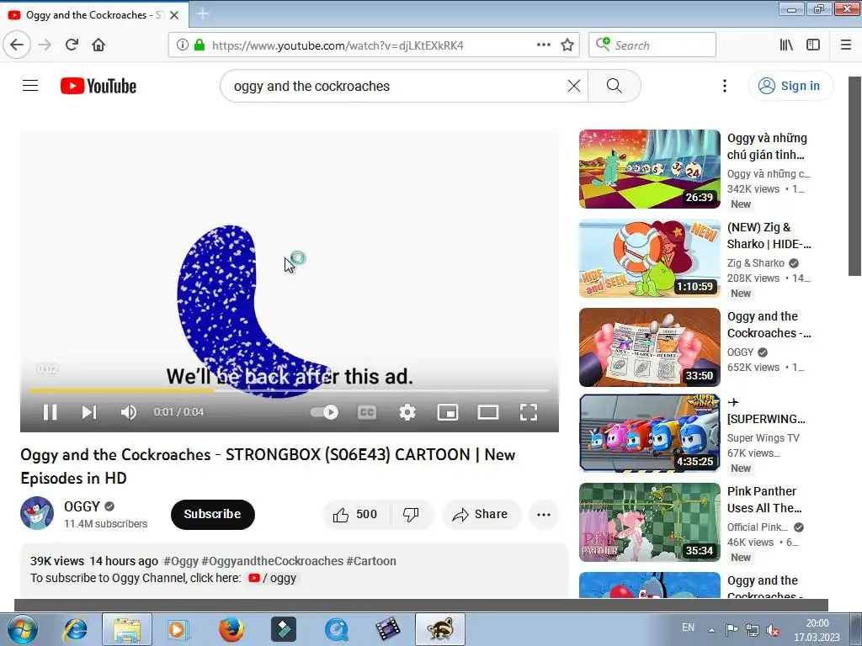
Task: Reload the current page
Action: [72, 45]
